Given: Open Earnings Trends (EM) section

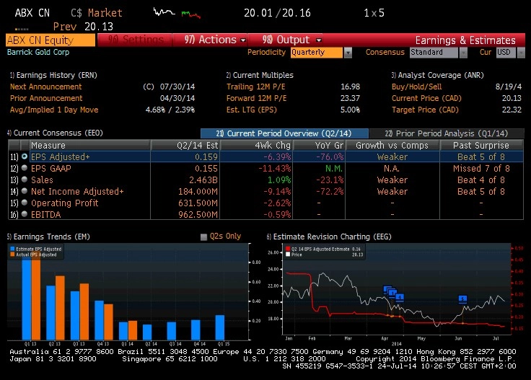Looking at the screenshot, I should coord(49,237).
